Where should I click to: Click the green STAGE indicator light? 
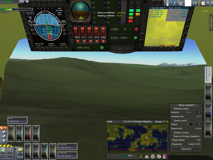pos(3,150)
